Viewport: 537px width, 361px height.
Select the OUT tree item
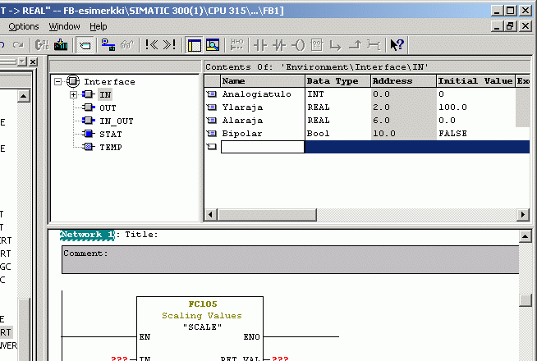(108, 107)
